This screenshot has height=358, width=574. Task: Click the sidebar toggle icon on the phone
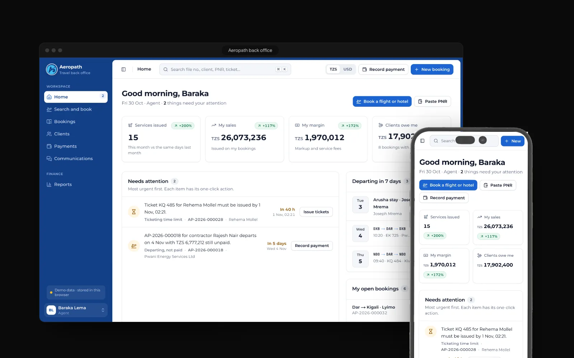(x=422, y=141)
